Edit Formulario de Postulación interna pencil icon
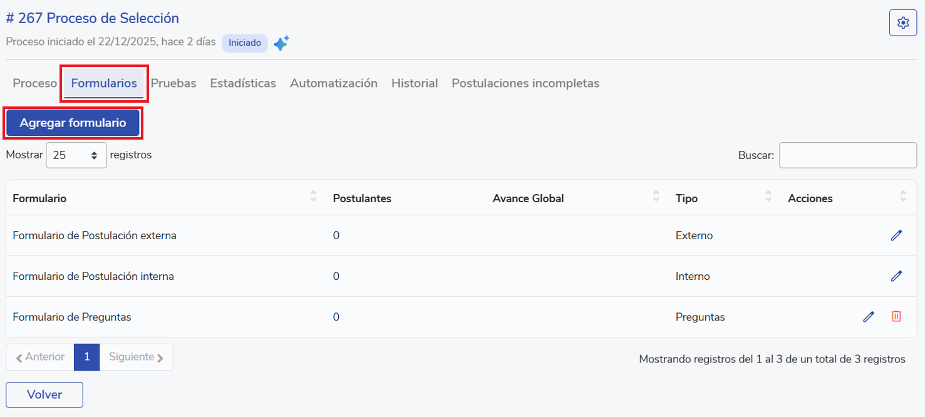The image size is (925, 417). pos(896,276)
